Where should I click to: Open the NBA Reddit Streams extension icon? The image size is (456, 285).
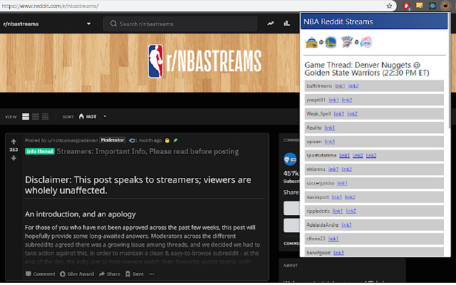[x=445, y=6]
